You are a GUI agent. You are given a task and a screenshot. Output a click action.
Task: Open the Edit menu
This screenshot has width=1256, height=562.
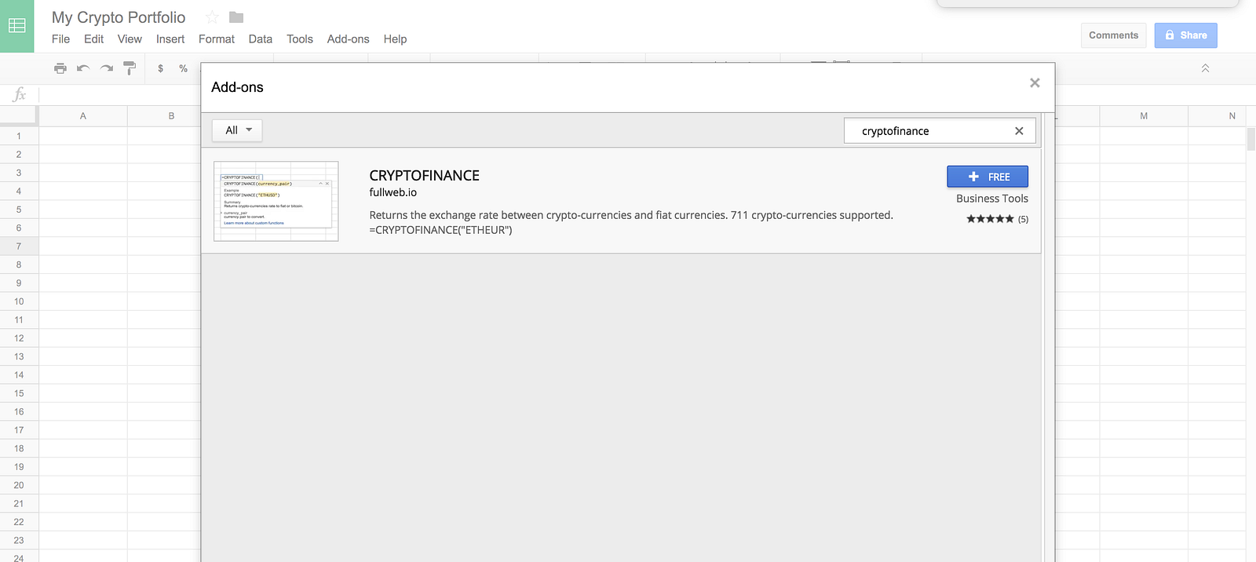coord(93,39)
